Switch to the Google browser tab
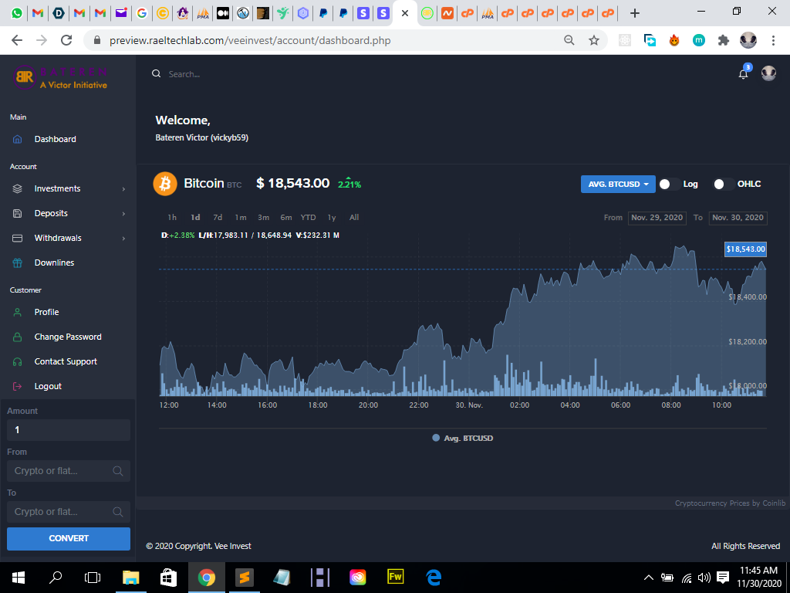Image resolution: width=790 pixels, height=593 pixels. [x=142, y=13]
